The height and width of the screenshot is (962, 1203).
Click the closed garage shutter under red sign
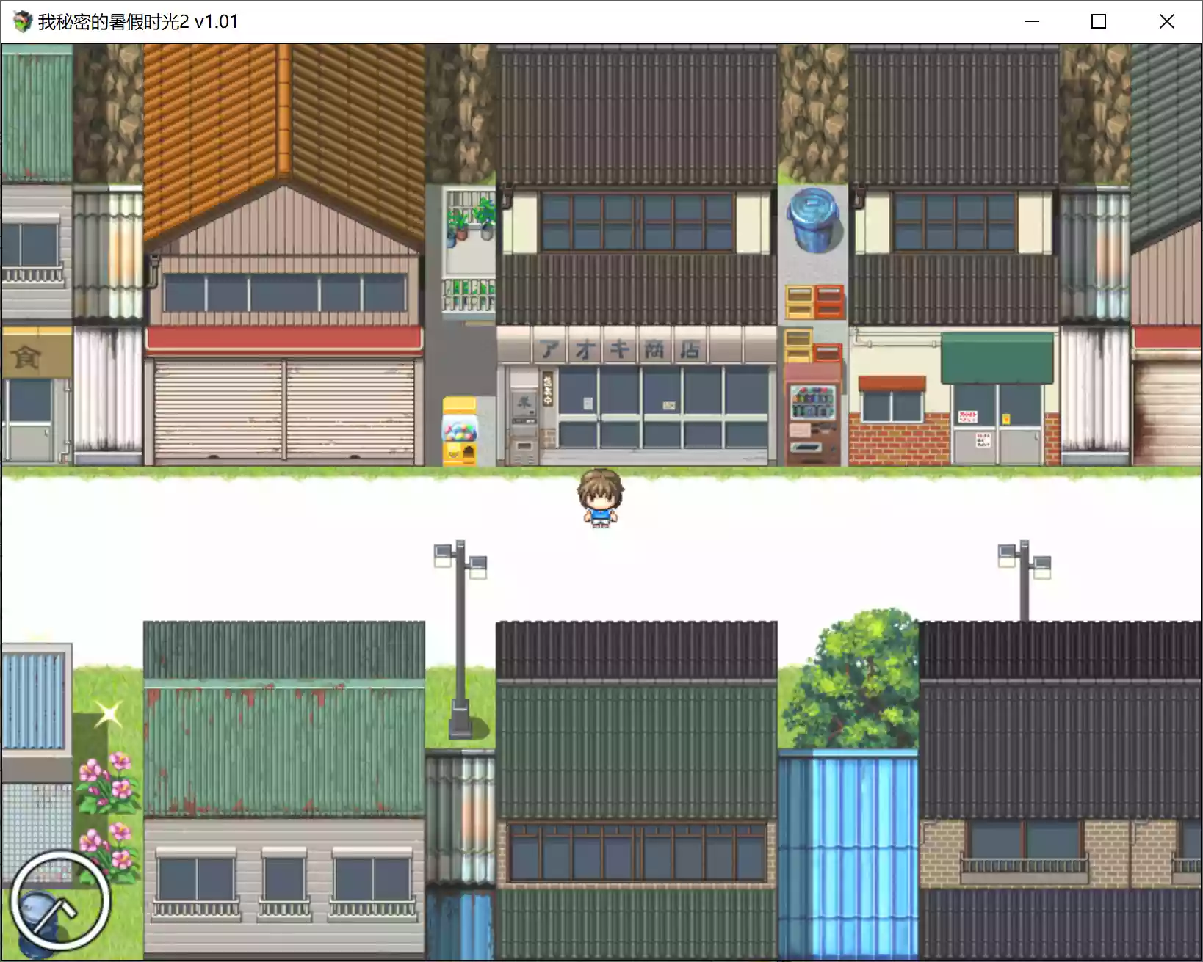(x=284, y=411)
